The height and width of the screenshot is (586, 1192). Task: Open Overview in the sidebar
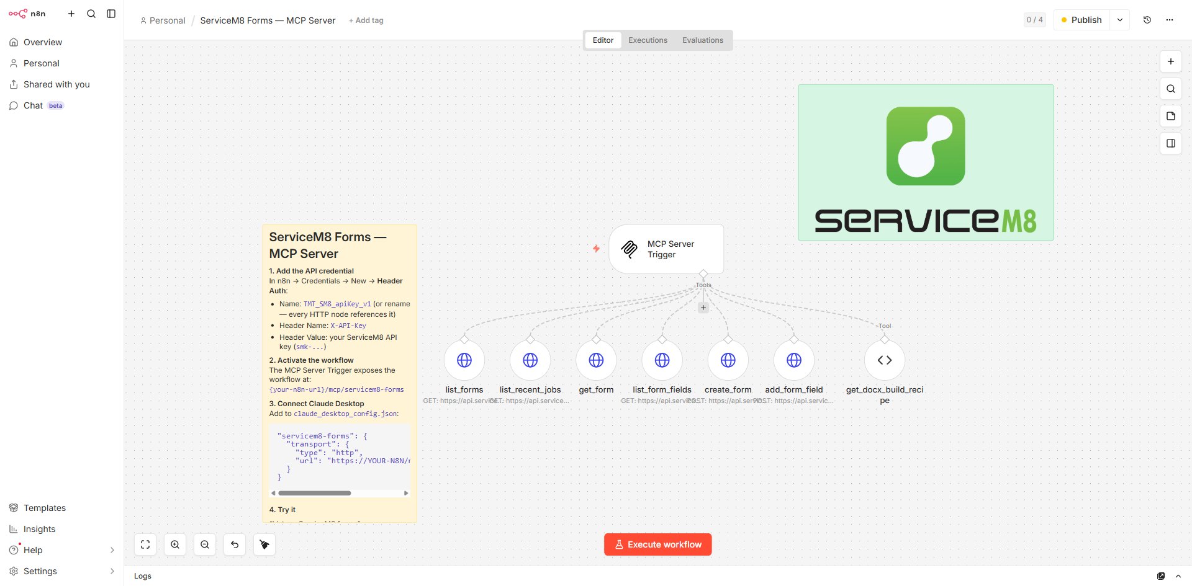61,42
